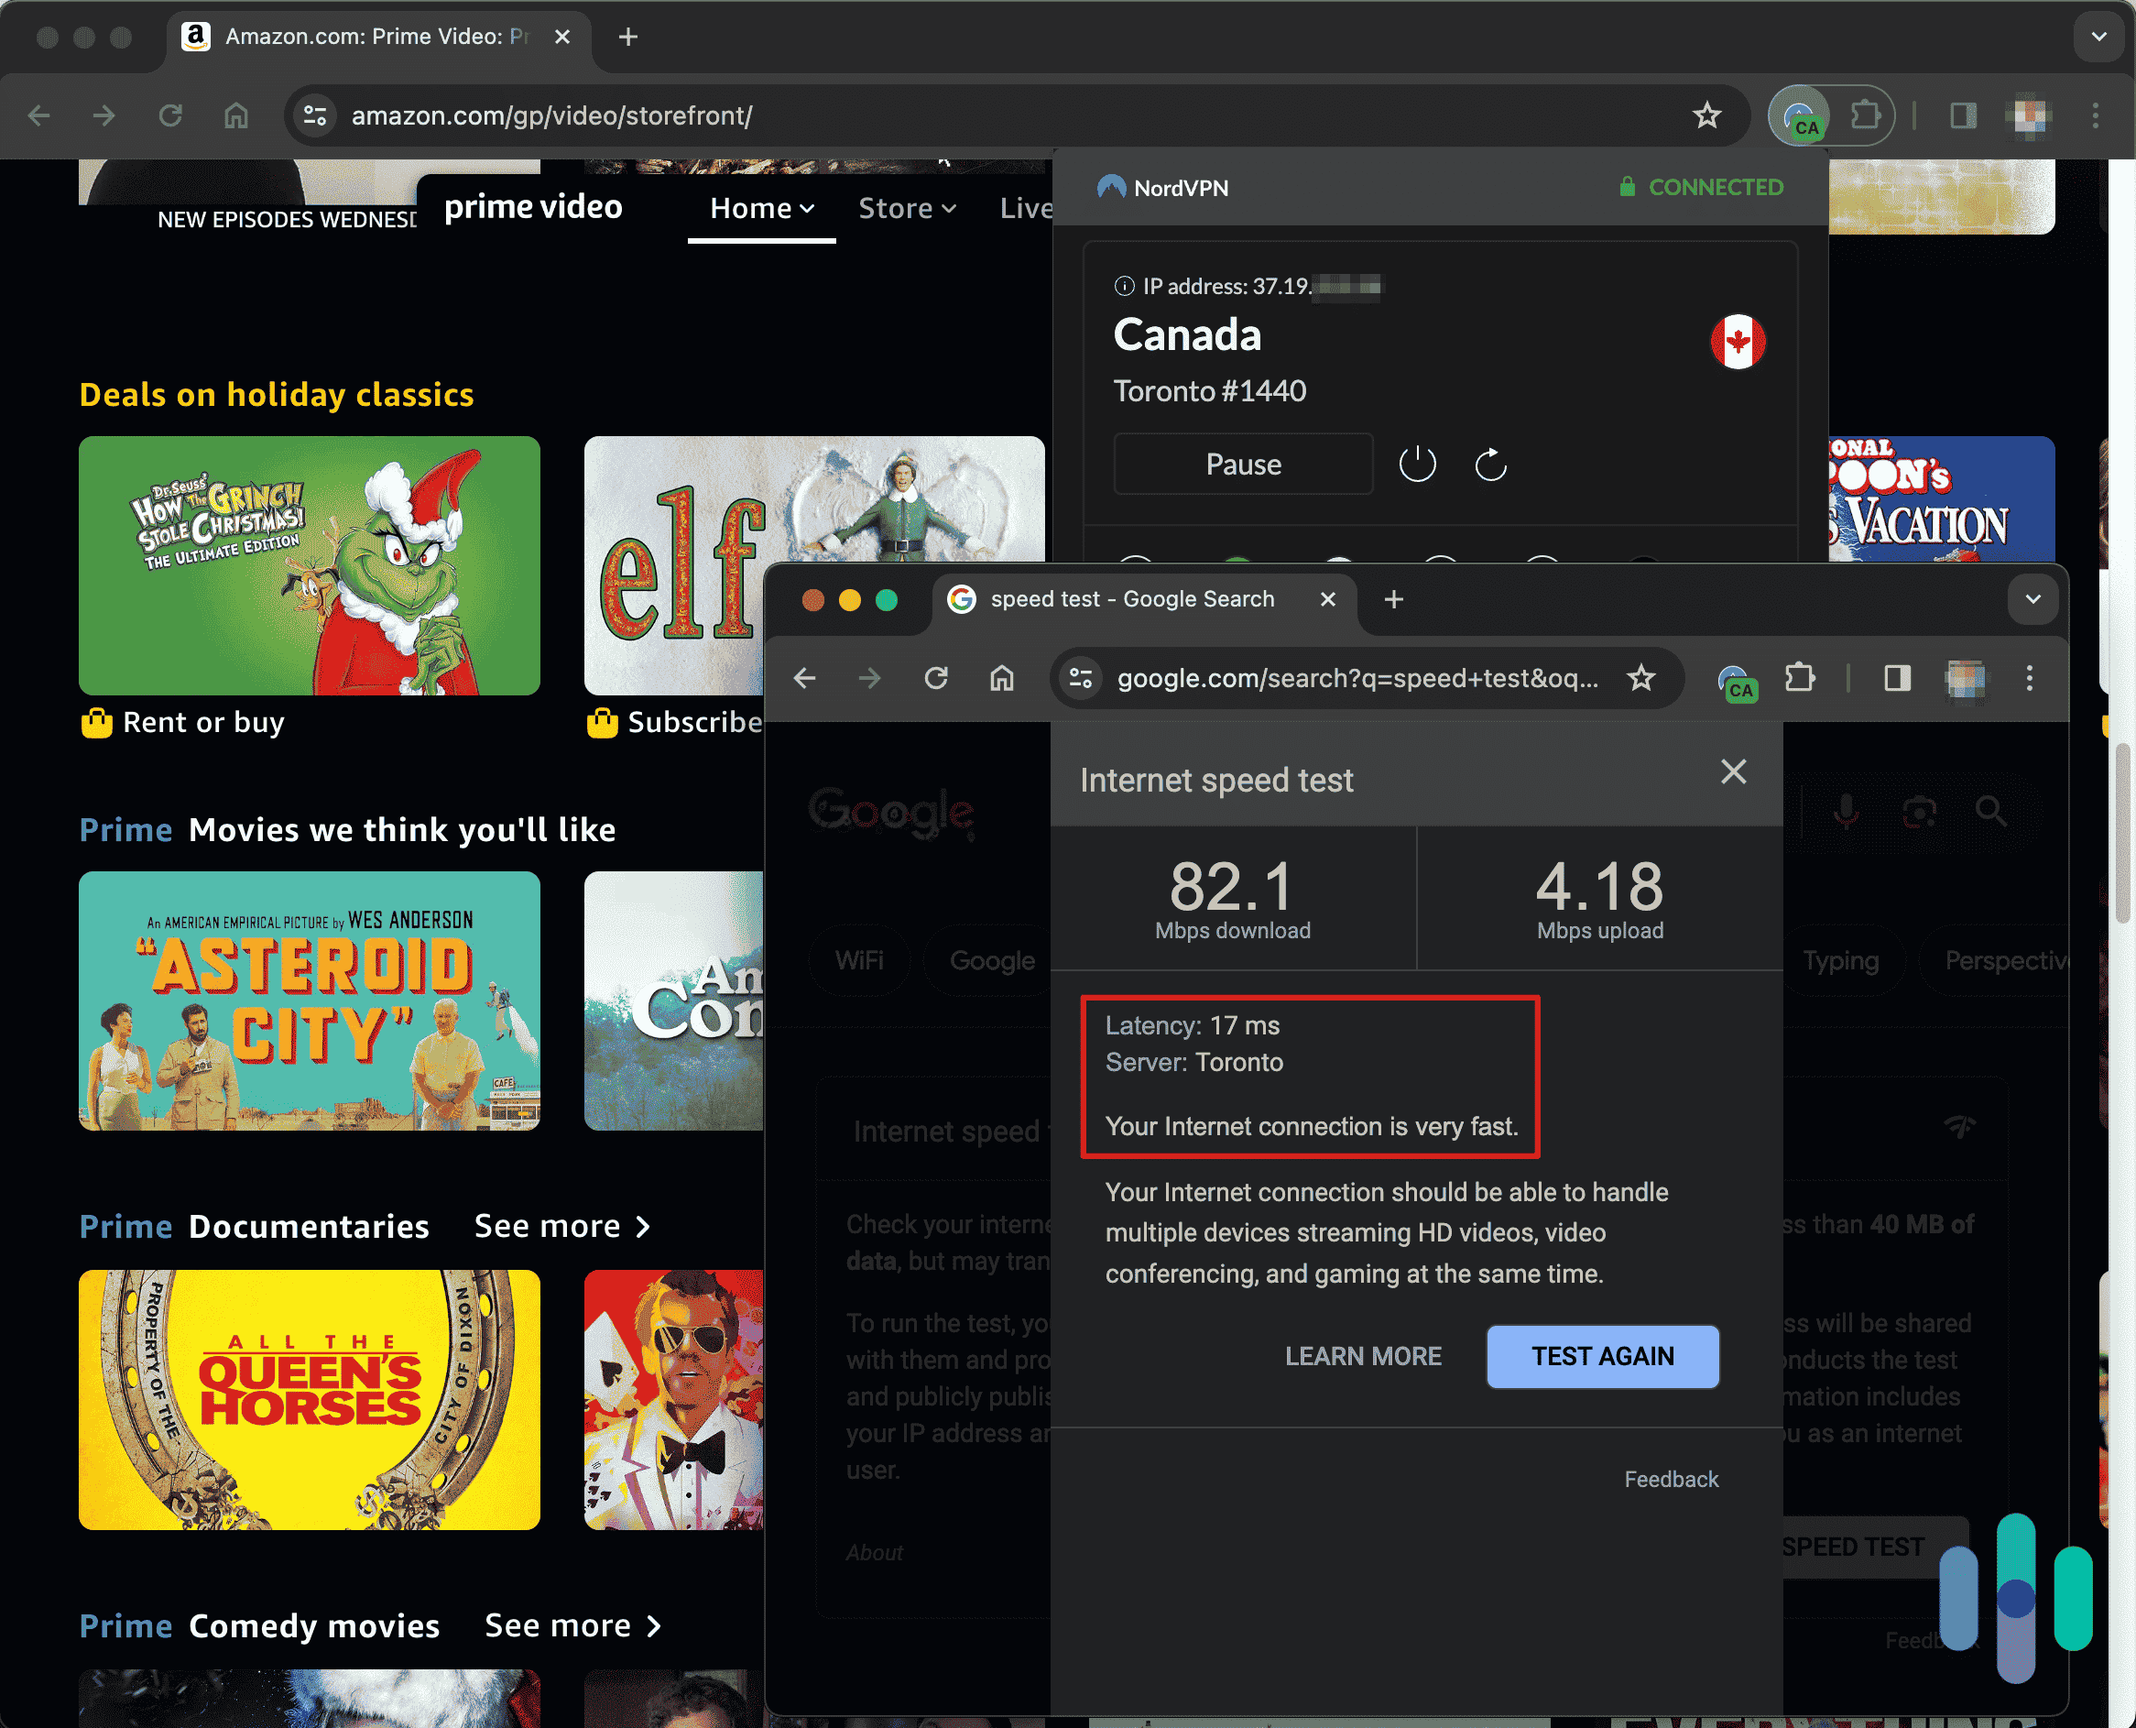Image resolution: width=2136 pixels, height=1728 pixels.
Task: Open the Elf movie thumbnail
Action: click(x=673, y=565)
